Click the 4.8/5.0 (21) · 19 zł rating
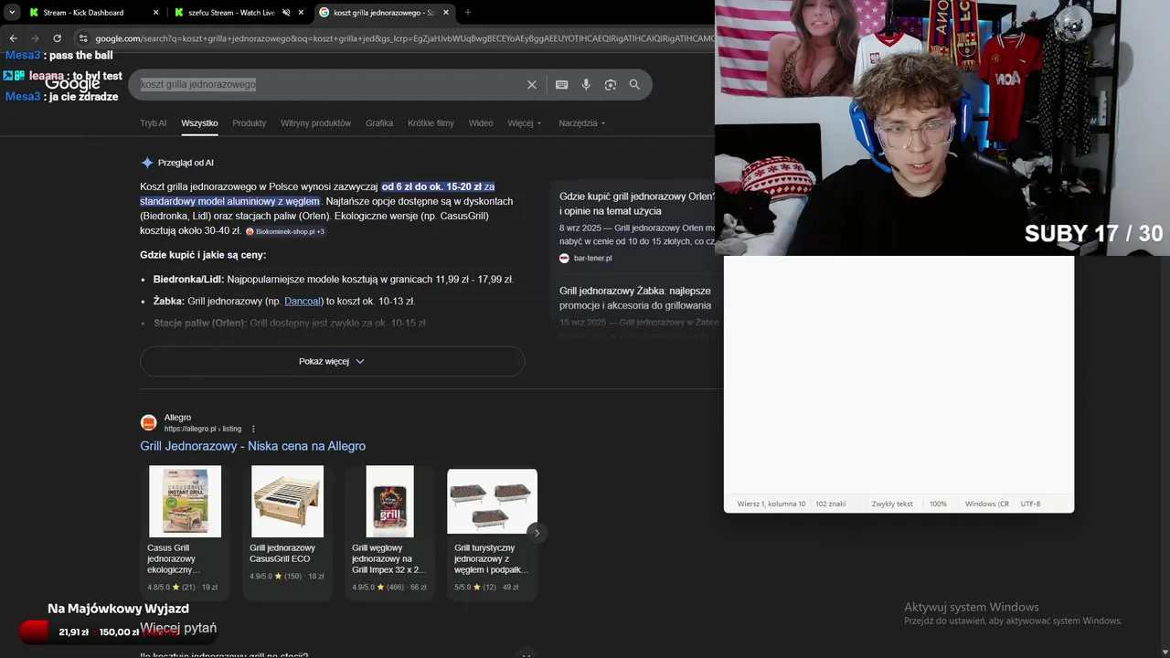The image size is (1170, 658). point(183,588)
